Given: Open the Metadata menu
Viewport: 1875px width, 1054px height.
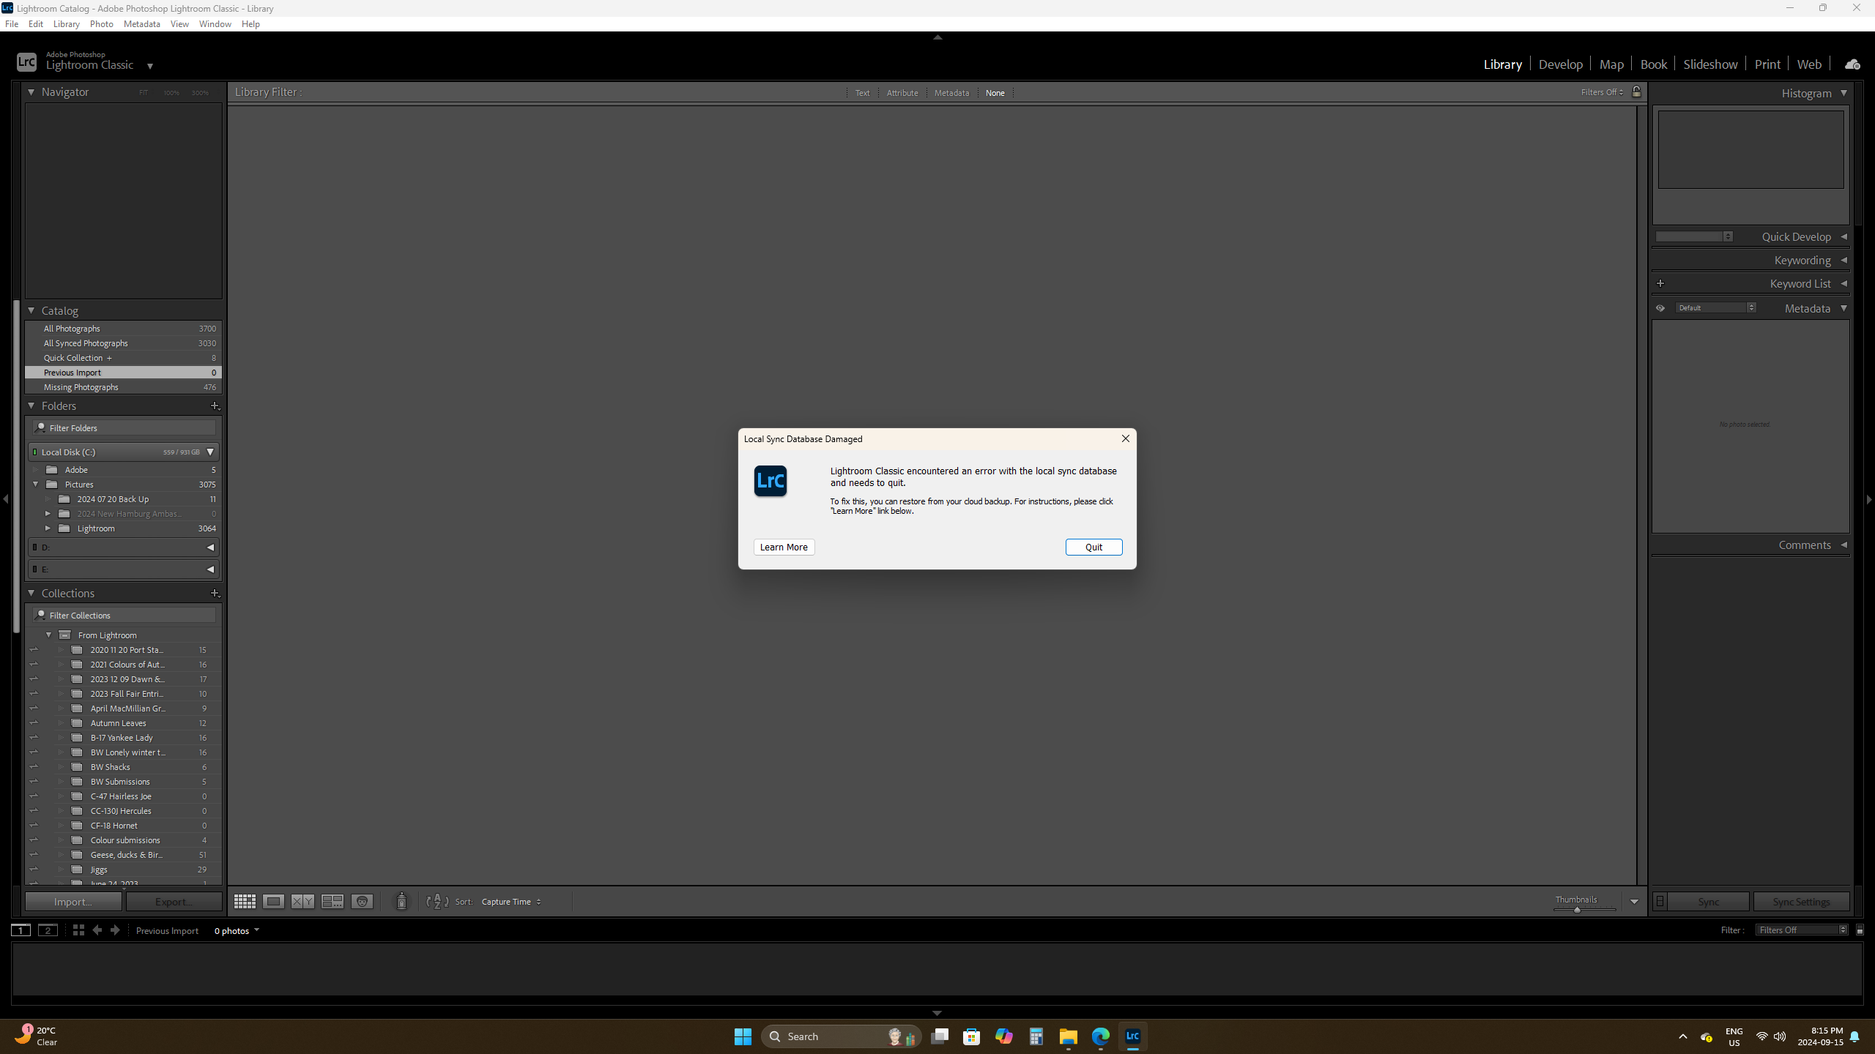Looking at the screenshot, I should point(141,23).
